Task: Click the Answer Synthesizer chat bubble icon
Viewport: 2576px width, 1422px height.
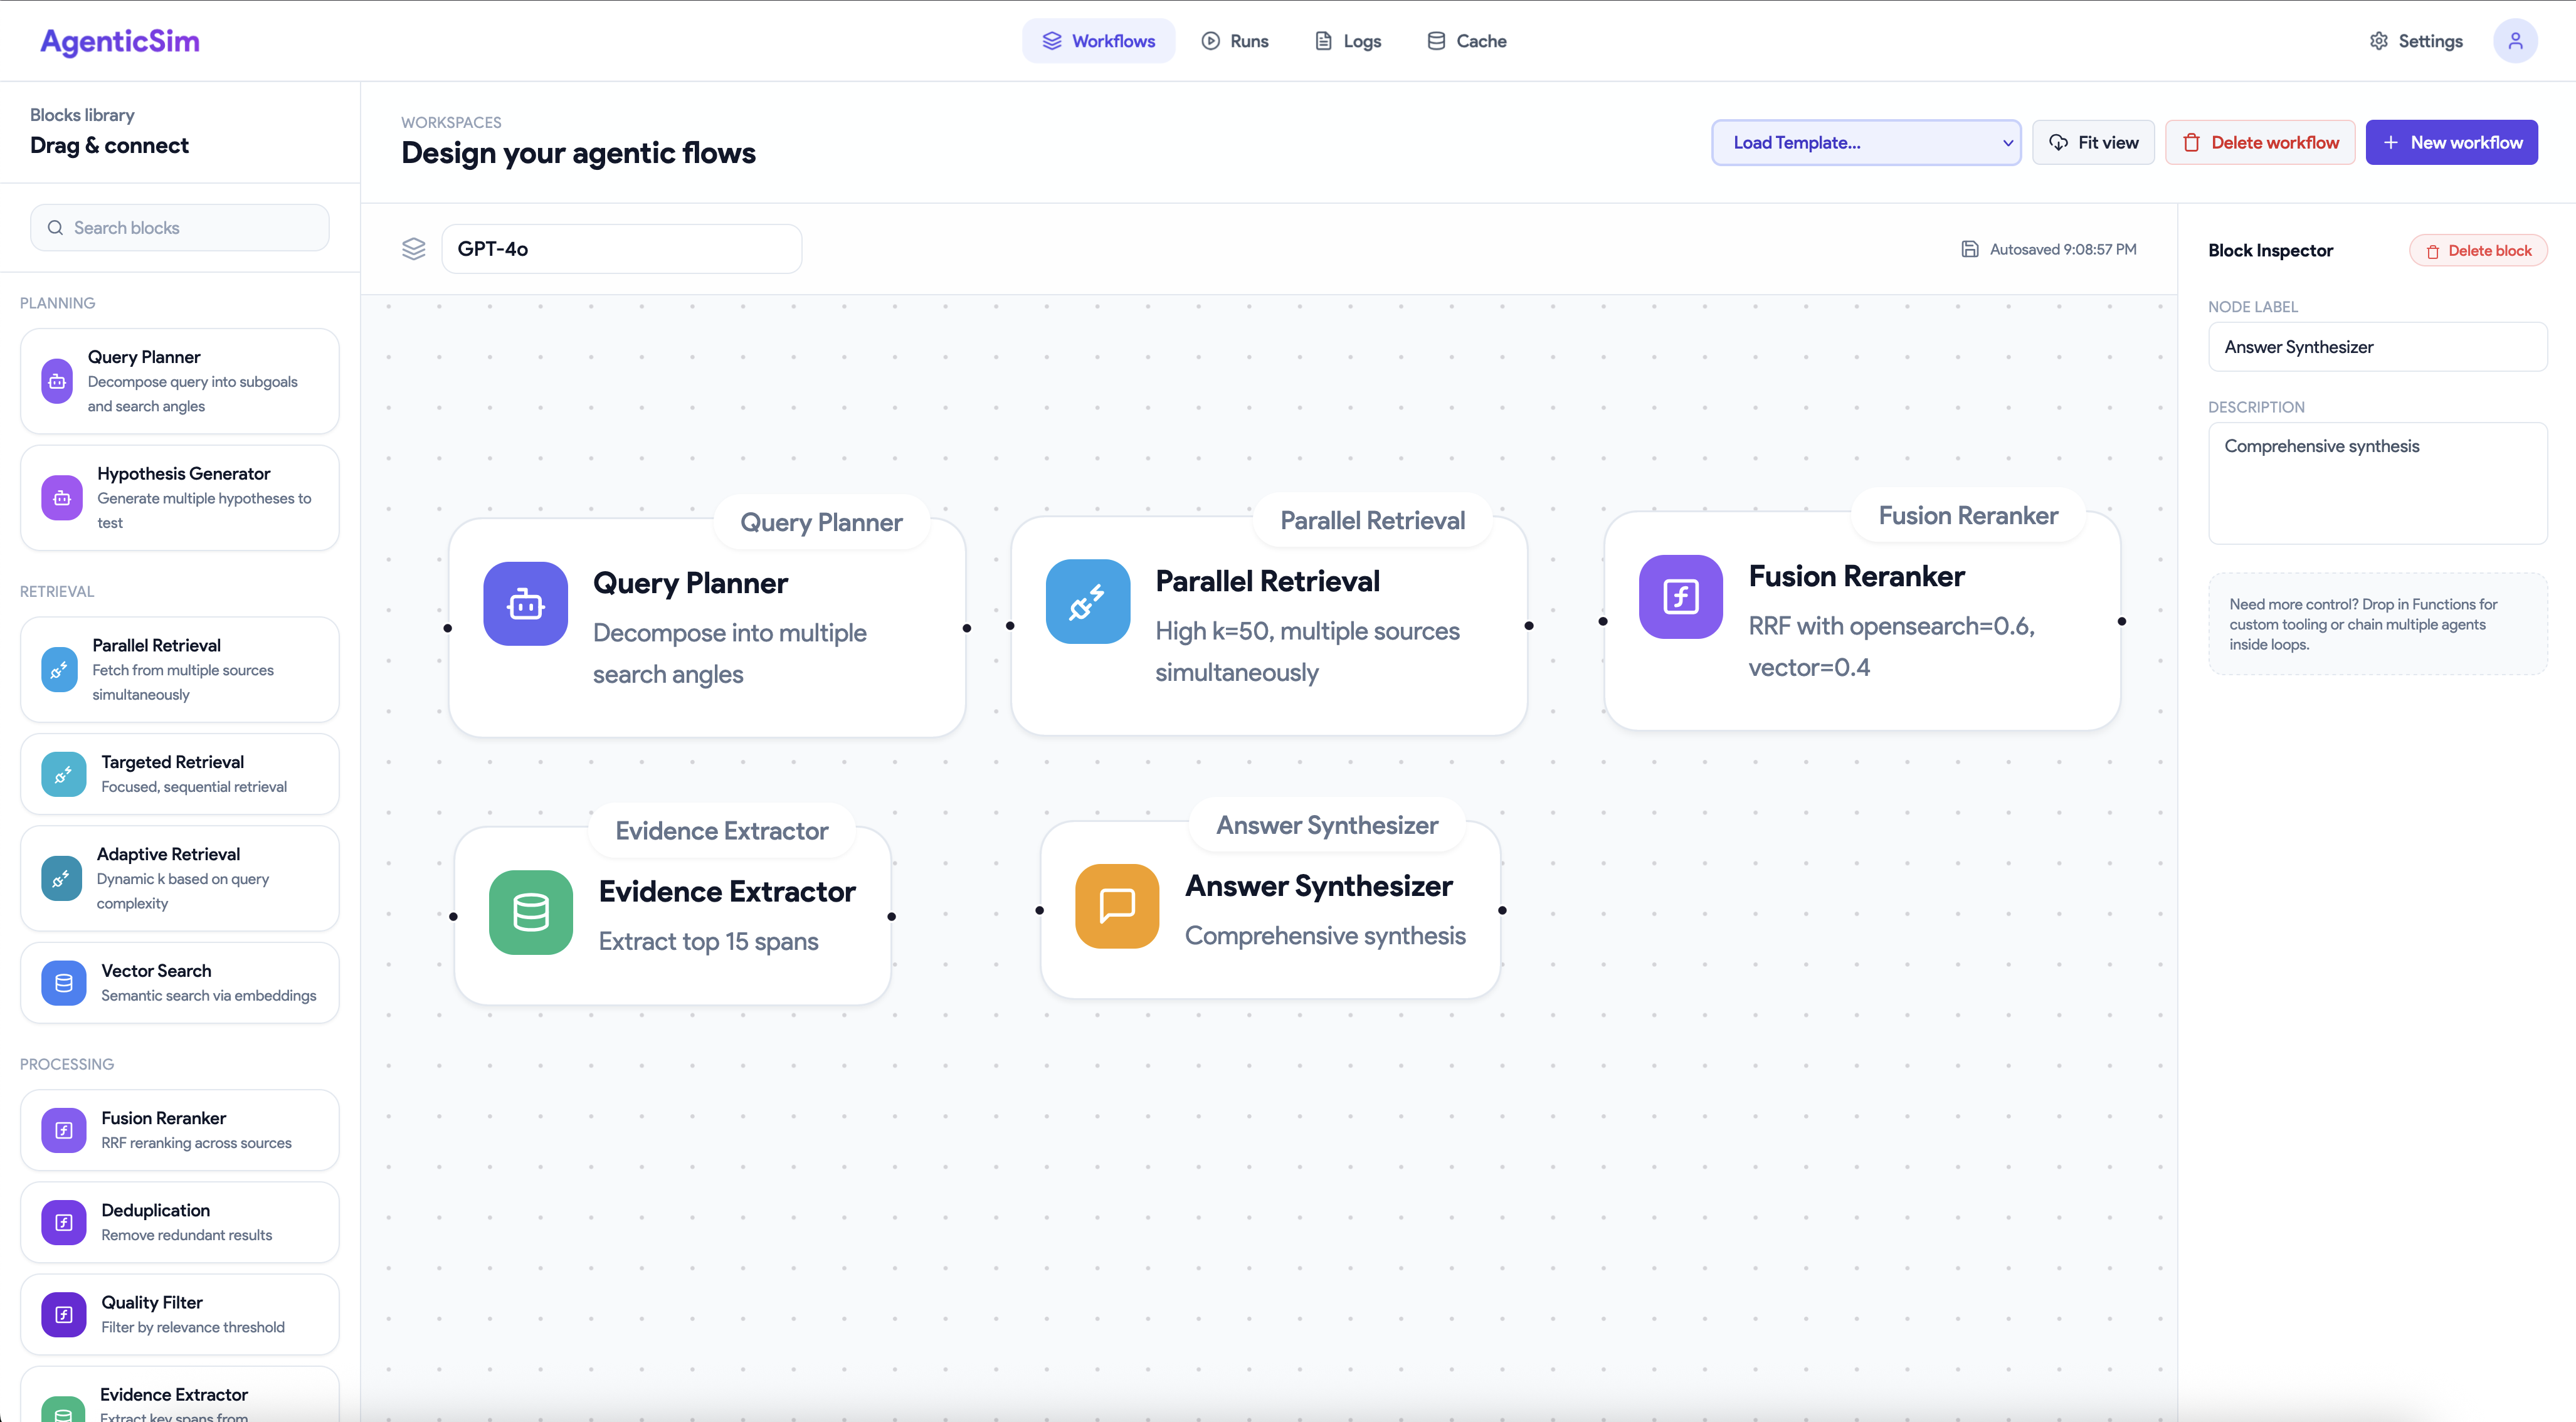Action: (1116, 906)
